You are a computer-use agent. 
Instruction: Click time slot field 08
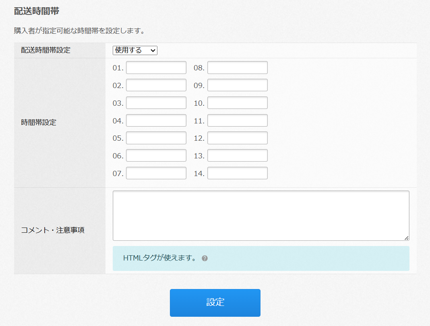[x=237, y=68]
